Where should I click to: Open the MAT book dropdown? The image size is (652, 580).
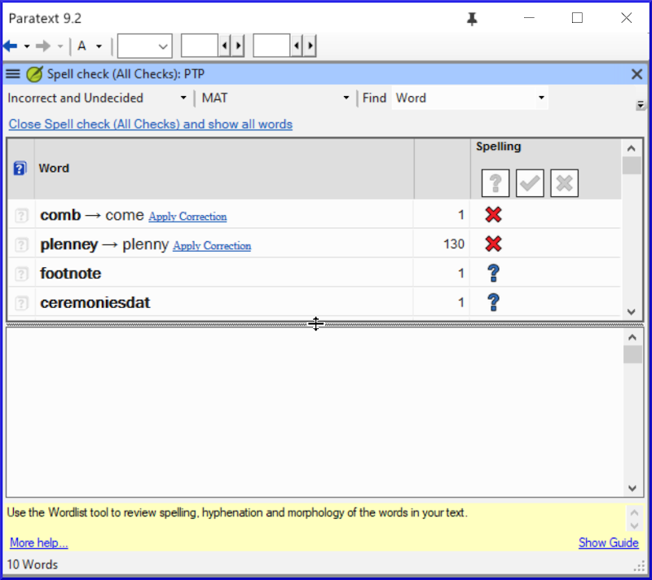point(346,99)
